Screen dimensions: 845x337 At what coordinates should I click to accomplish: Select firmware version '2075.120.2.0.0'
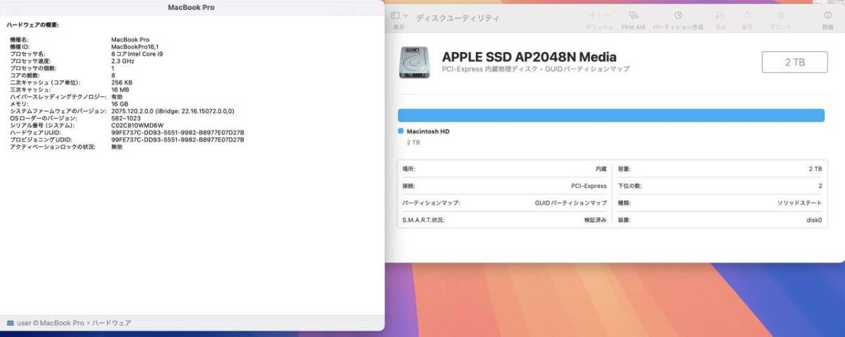tap(133, 111)
